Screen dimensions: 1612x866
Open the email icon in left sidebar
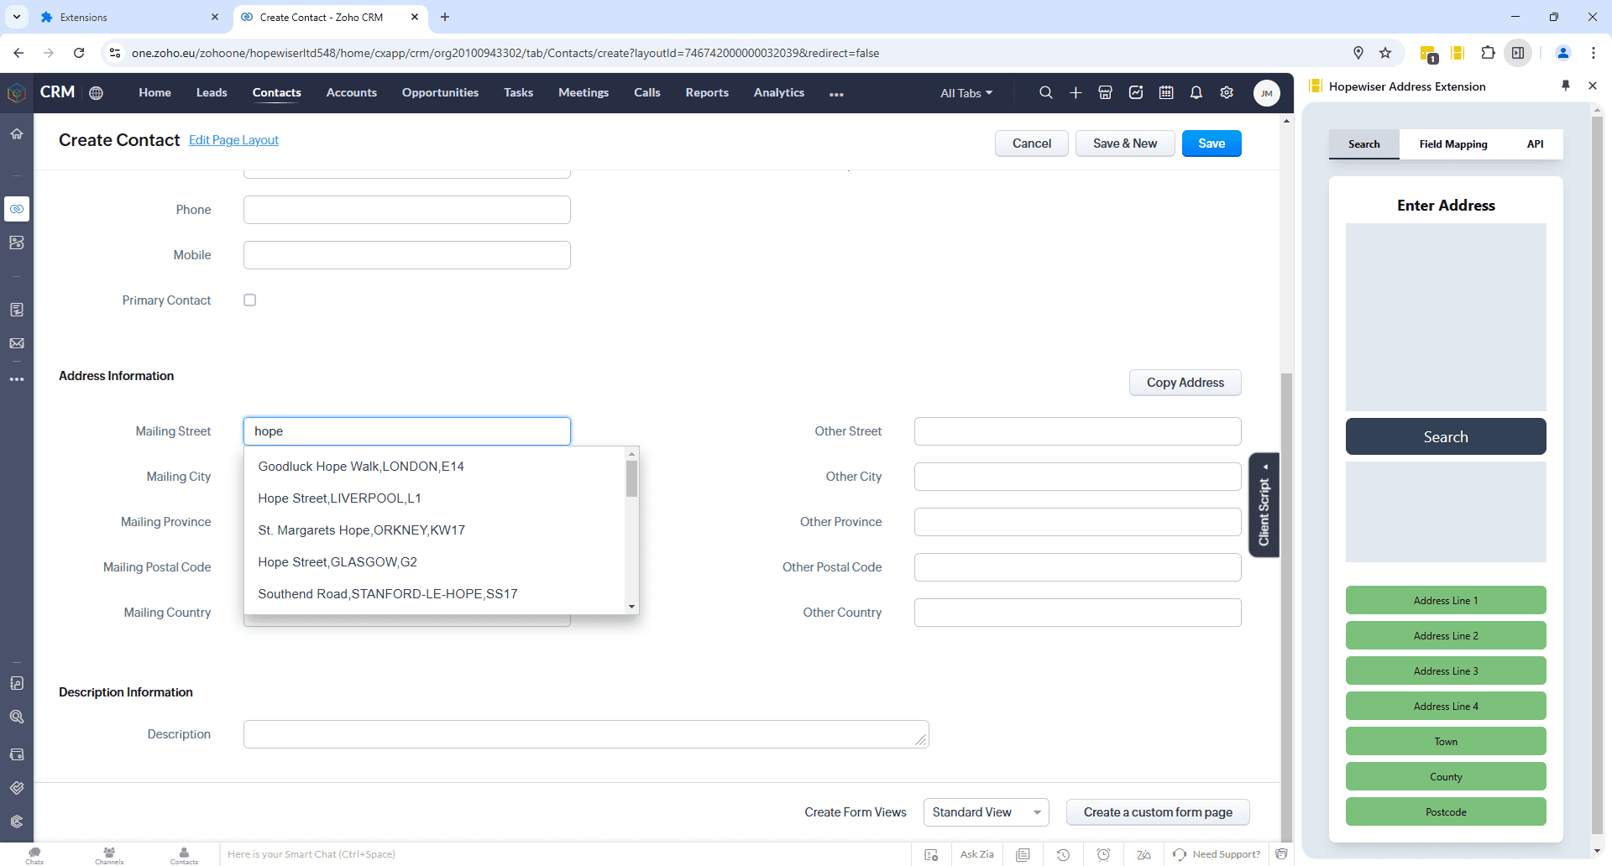pos(17,343)
